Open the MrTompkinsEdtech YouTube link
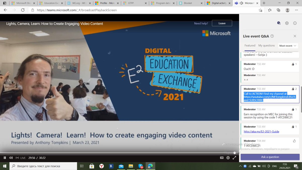The width and height of the screenshot is (302, 170). pos(270,97)
